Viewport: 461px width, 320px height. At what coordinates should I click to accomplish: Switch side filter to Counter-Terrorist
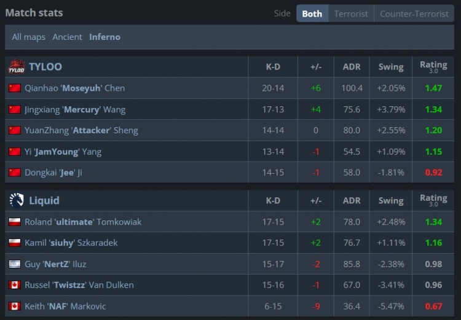414,14
